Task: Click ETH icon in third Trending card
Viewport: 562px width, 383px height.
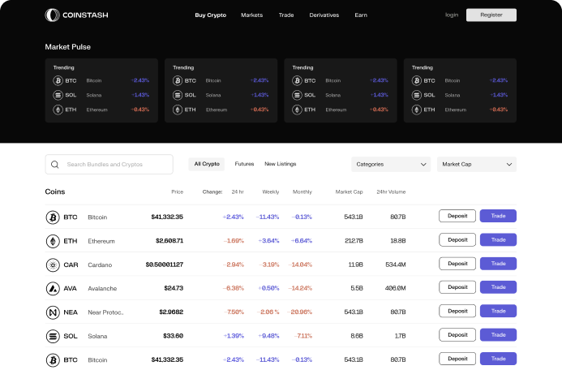Action: click(297, 110)
